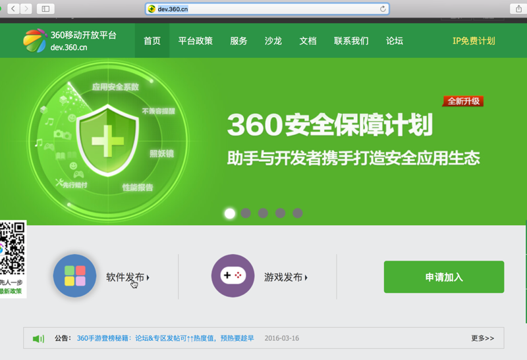
Task: Toggle the Safari sidebar button
Action: point(45,9)
